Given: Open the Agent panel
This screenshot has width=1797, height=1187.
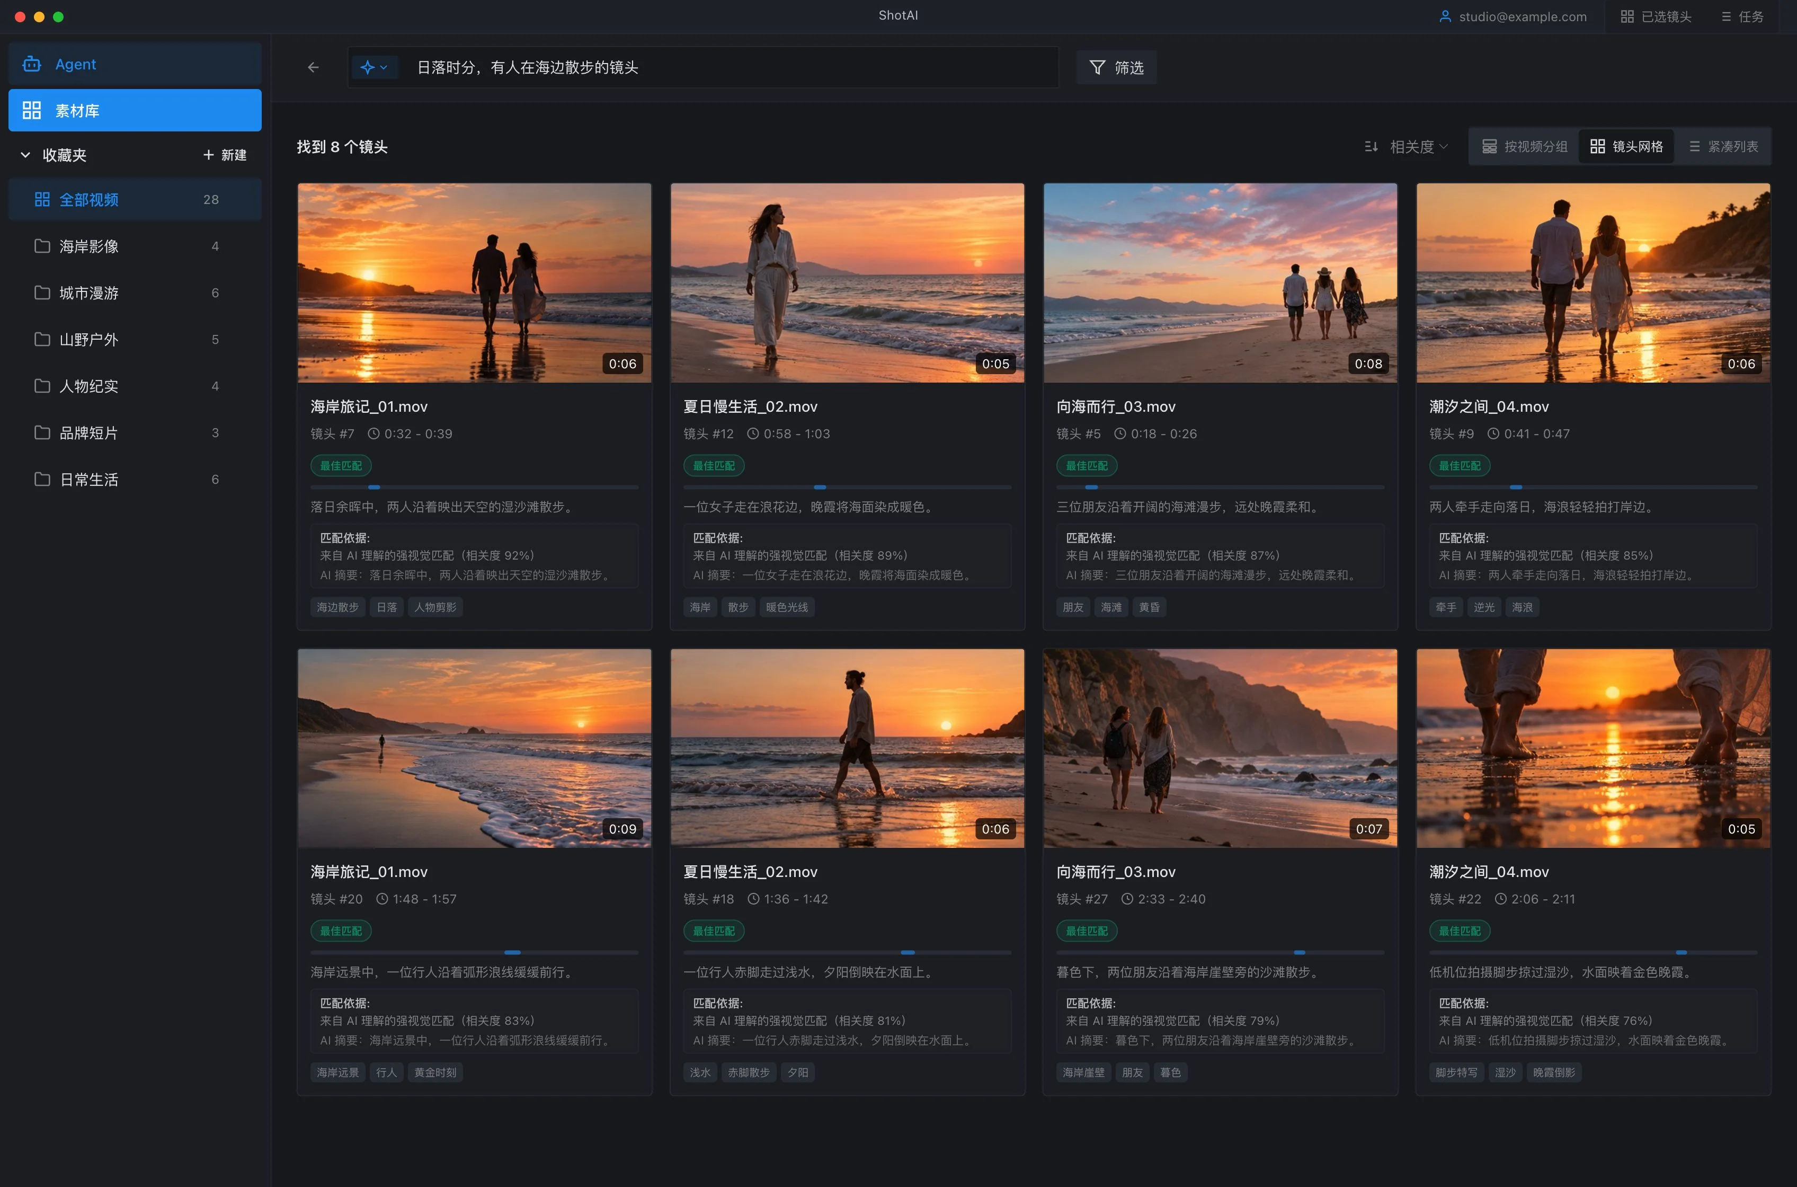Looking at the screenshot, I should pyautogui.click(x=135, y=64).
